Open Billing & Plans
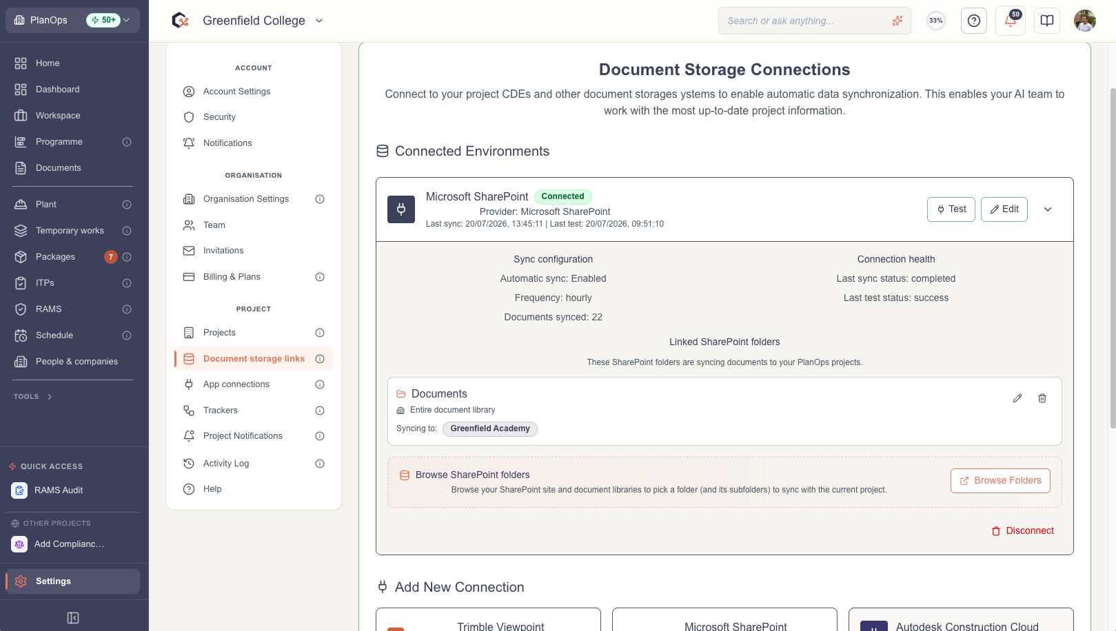The image size is (1116, 631). [x=254, y=277]
